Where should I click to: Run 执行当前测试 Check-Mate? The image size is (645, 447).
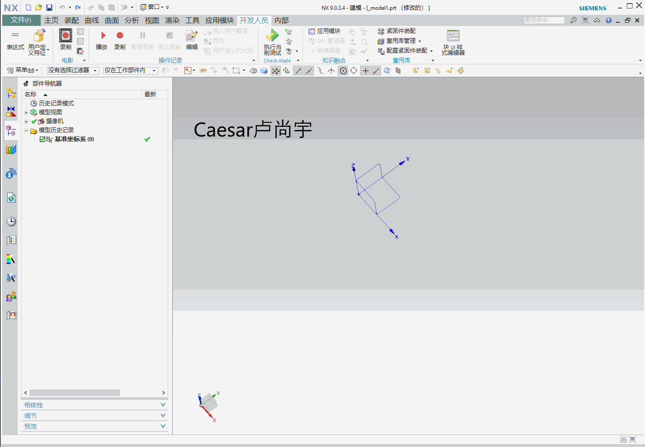click(x=272, y=42)
